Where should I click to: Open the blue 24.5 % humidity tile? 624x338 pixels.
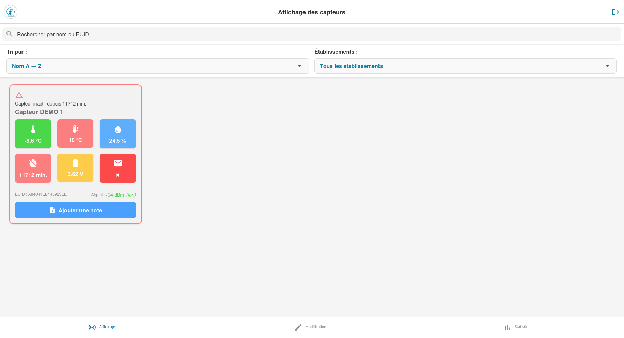(118, 134)
